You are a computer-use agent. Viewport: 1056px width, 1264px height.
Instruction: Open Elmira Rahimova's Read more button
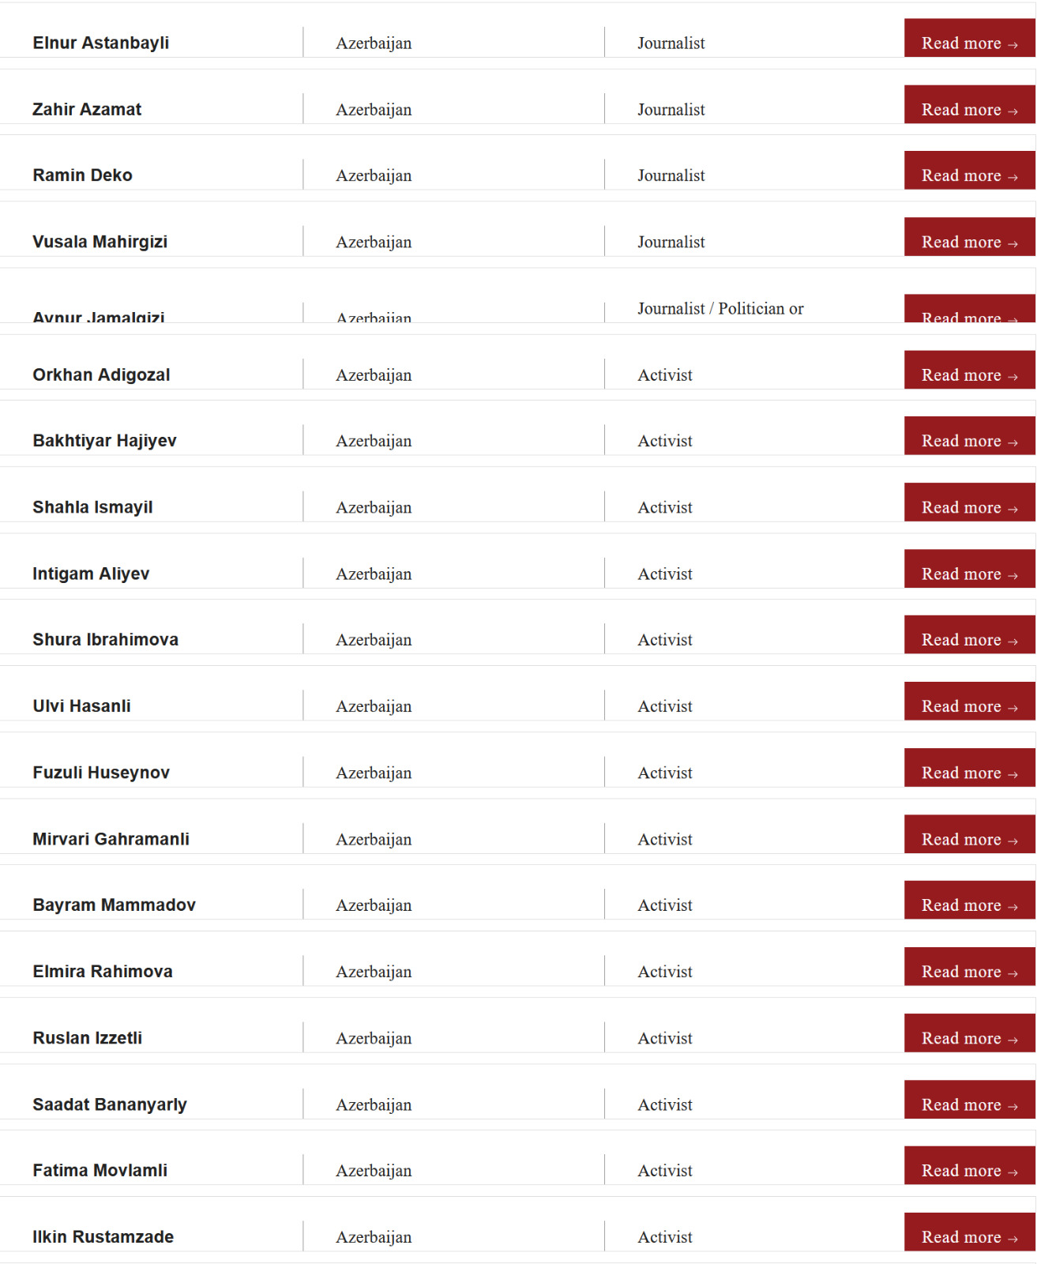969,968
